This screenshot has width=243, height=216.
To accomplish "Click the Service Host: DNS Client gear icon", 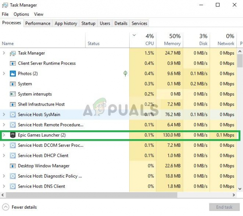I will (x=13, y=186).
